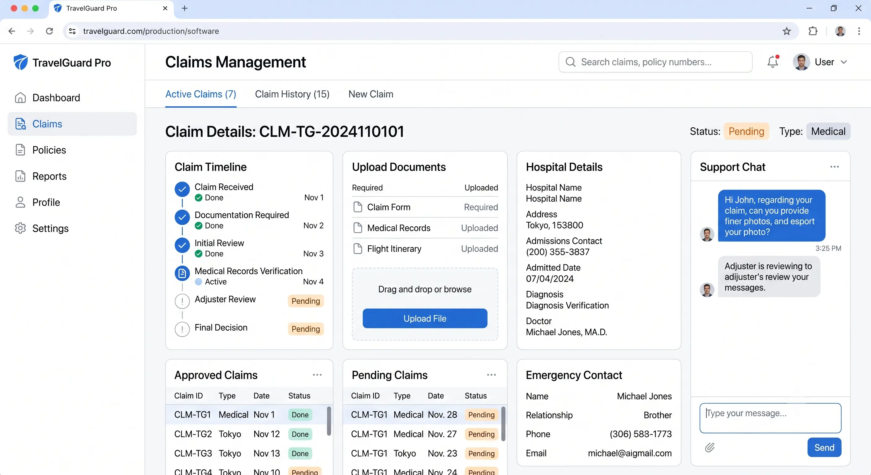Image resolution: width=871 pixels, height=475 pixels.
Task: Click the Upload File button
Action: click(x=425, y=319)
